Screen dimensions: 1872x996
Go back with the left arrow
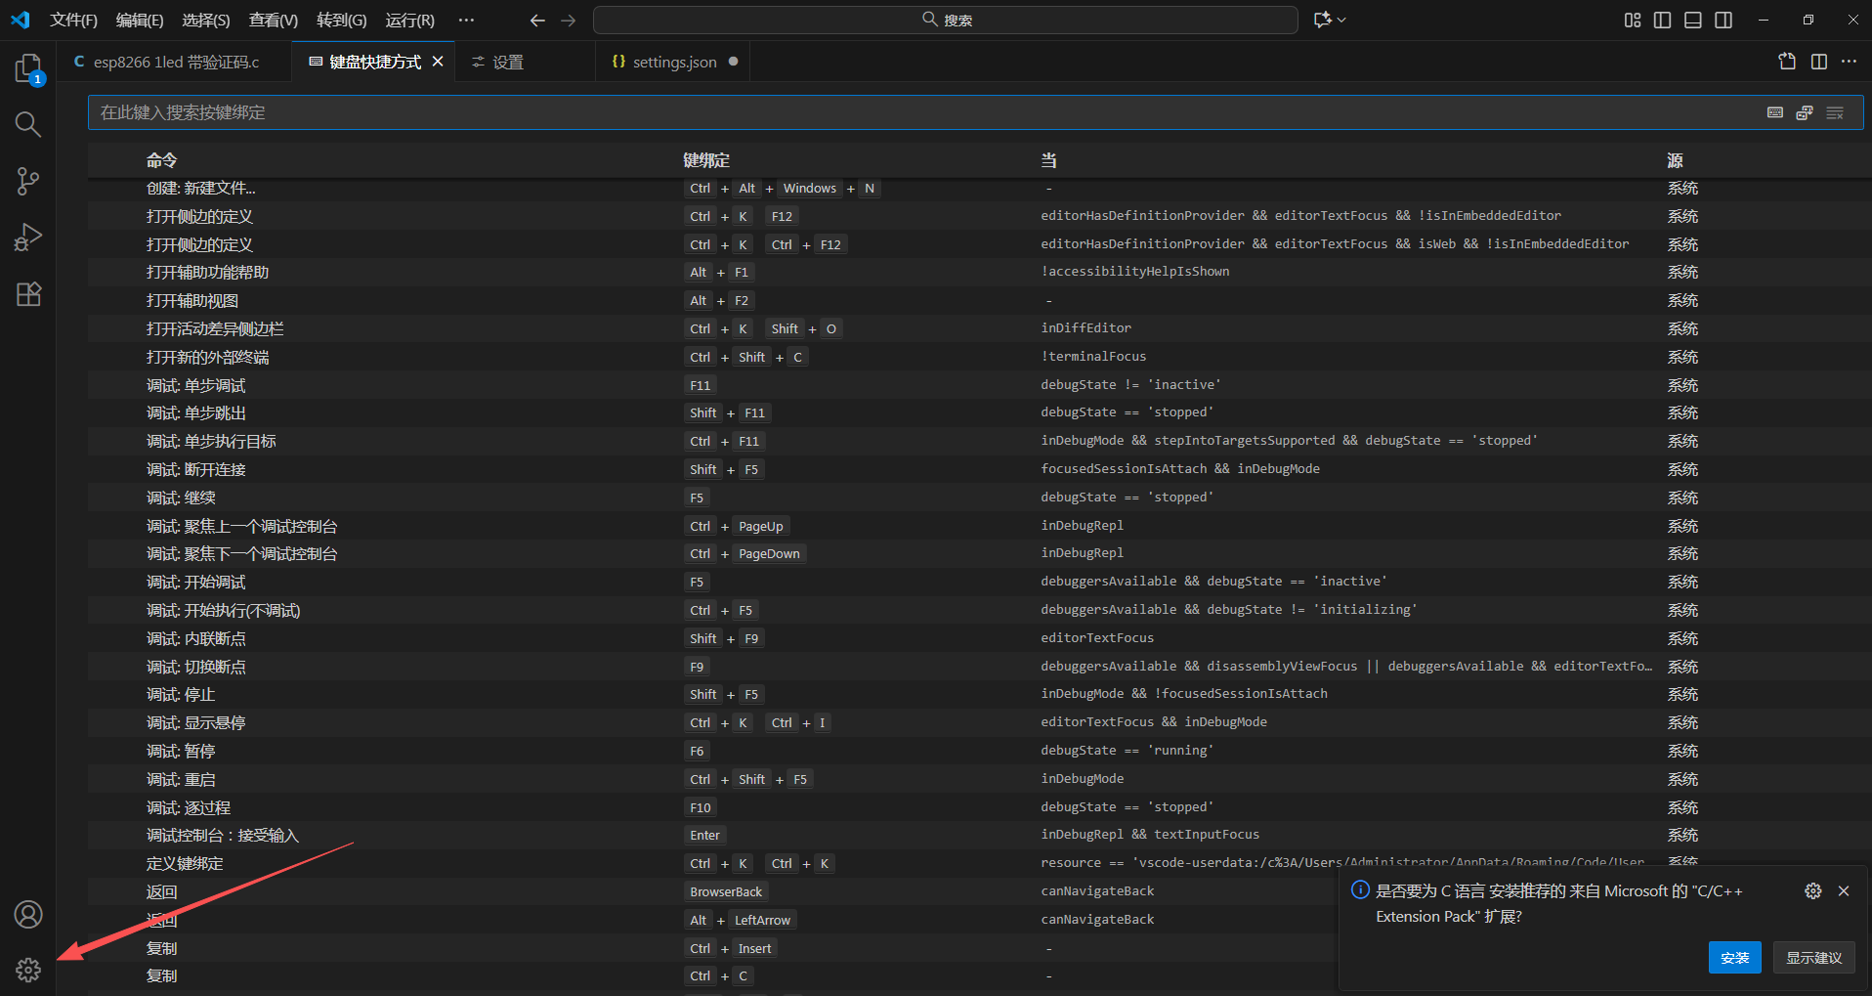click(x=537, y=20)
